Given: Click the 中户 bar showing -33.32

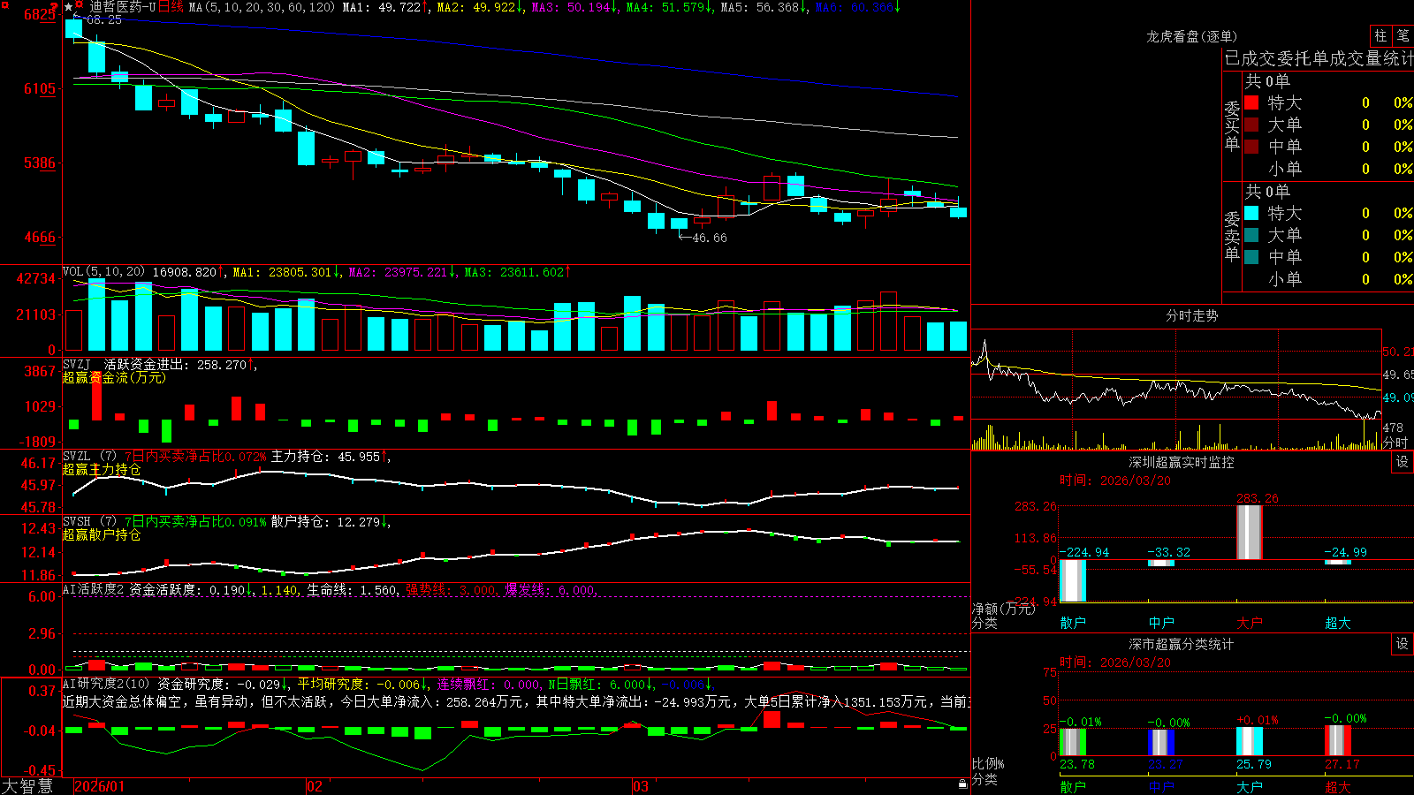Looking at the screenshot, I should pos(1161,563).
